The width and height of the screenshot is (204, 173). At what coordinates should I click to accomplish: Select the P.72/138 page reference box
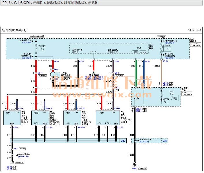[x=142, y=168]
